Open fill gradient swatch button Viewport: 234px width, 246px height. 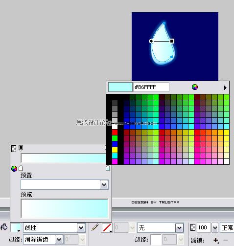pos(16,227)
